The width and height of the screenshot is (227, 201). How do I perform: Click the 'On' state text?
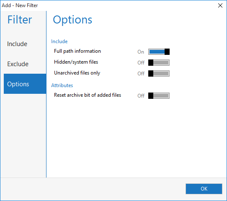(x=141, y=52)
